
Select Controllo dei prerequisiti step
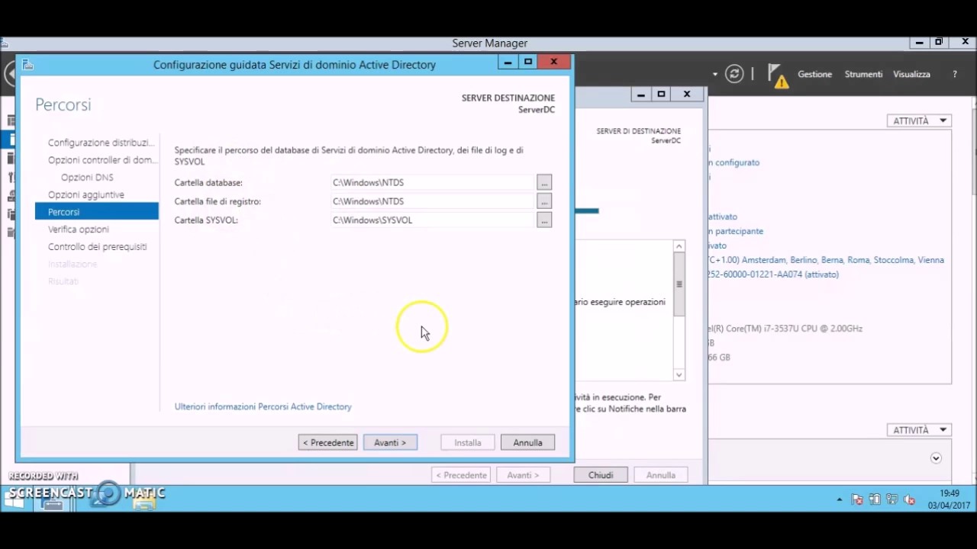click(x=97, y=246)
